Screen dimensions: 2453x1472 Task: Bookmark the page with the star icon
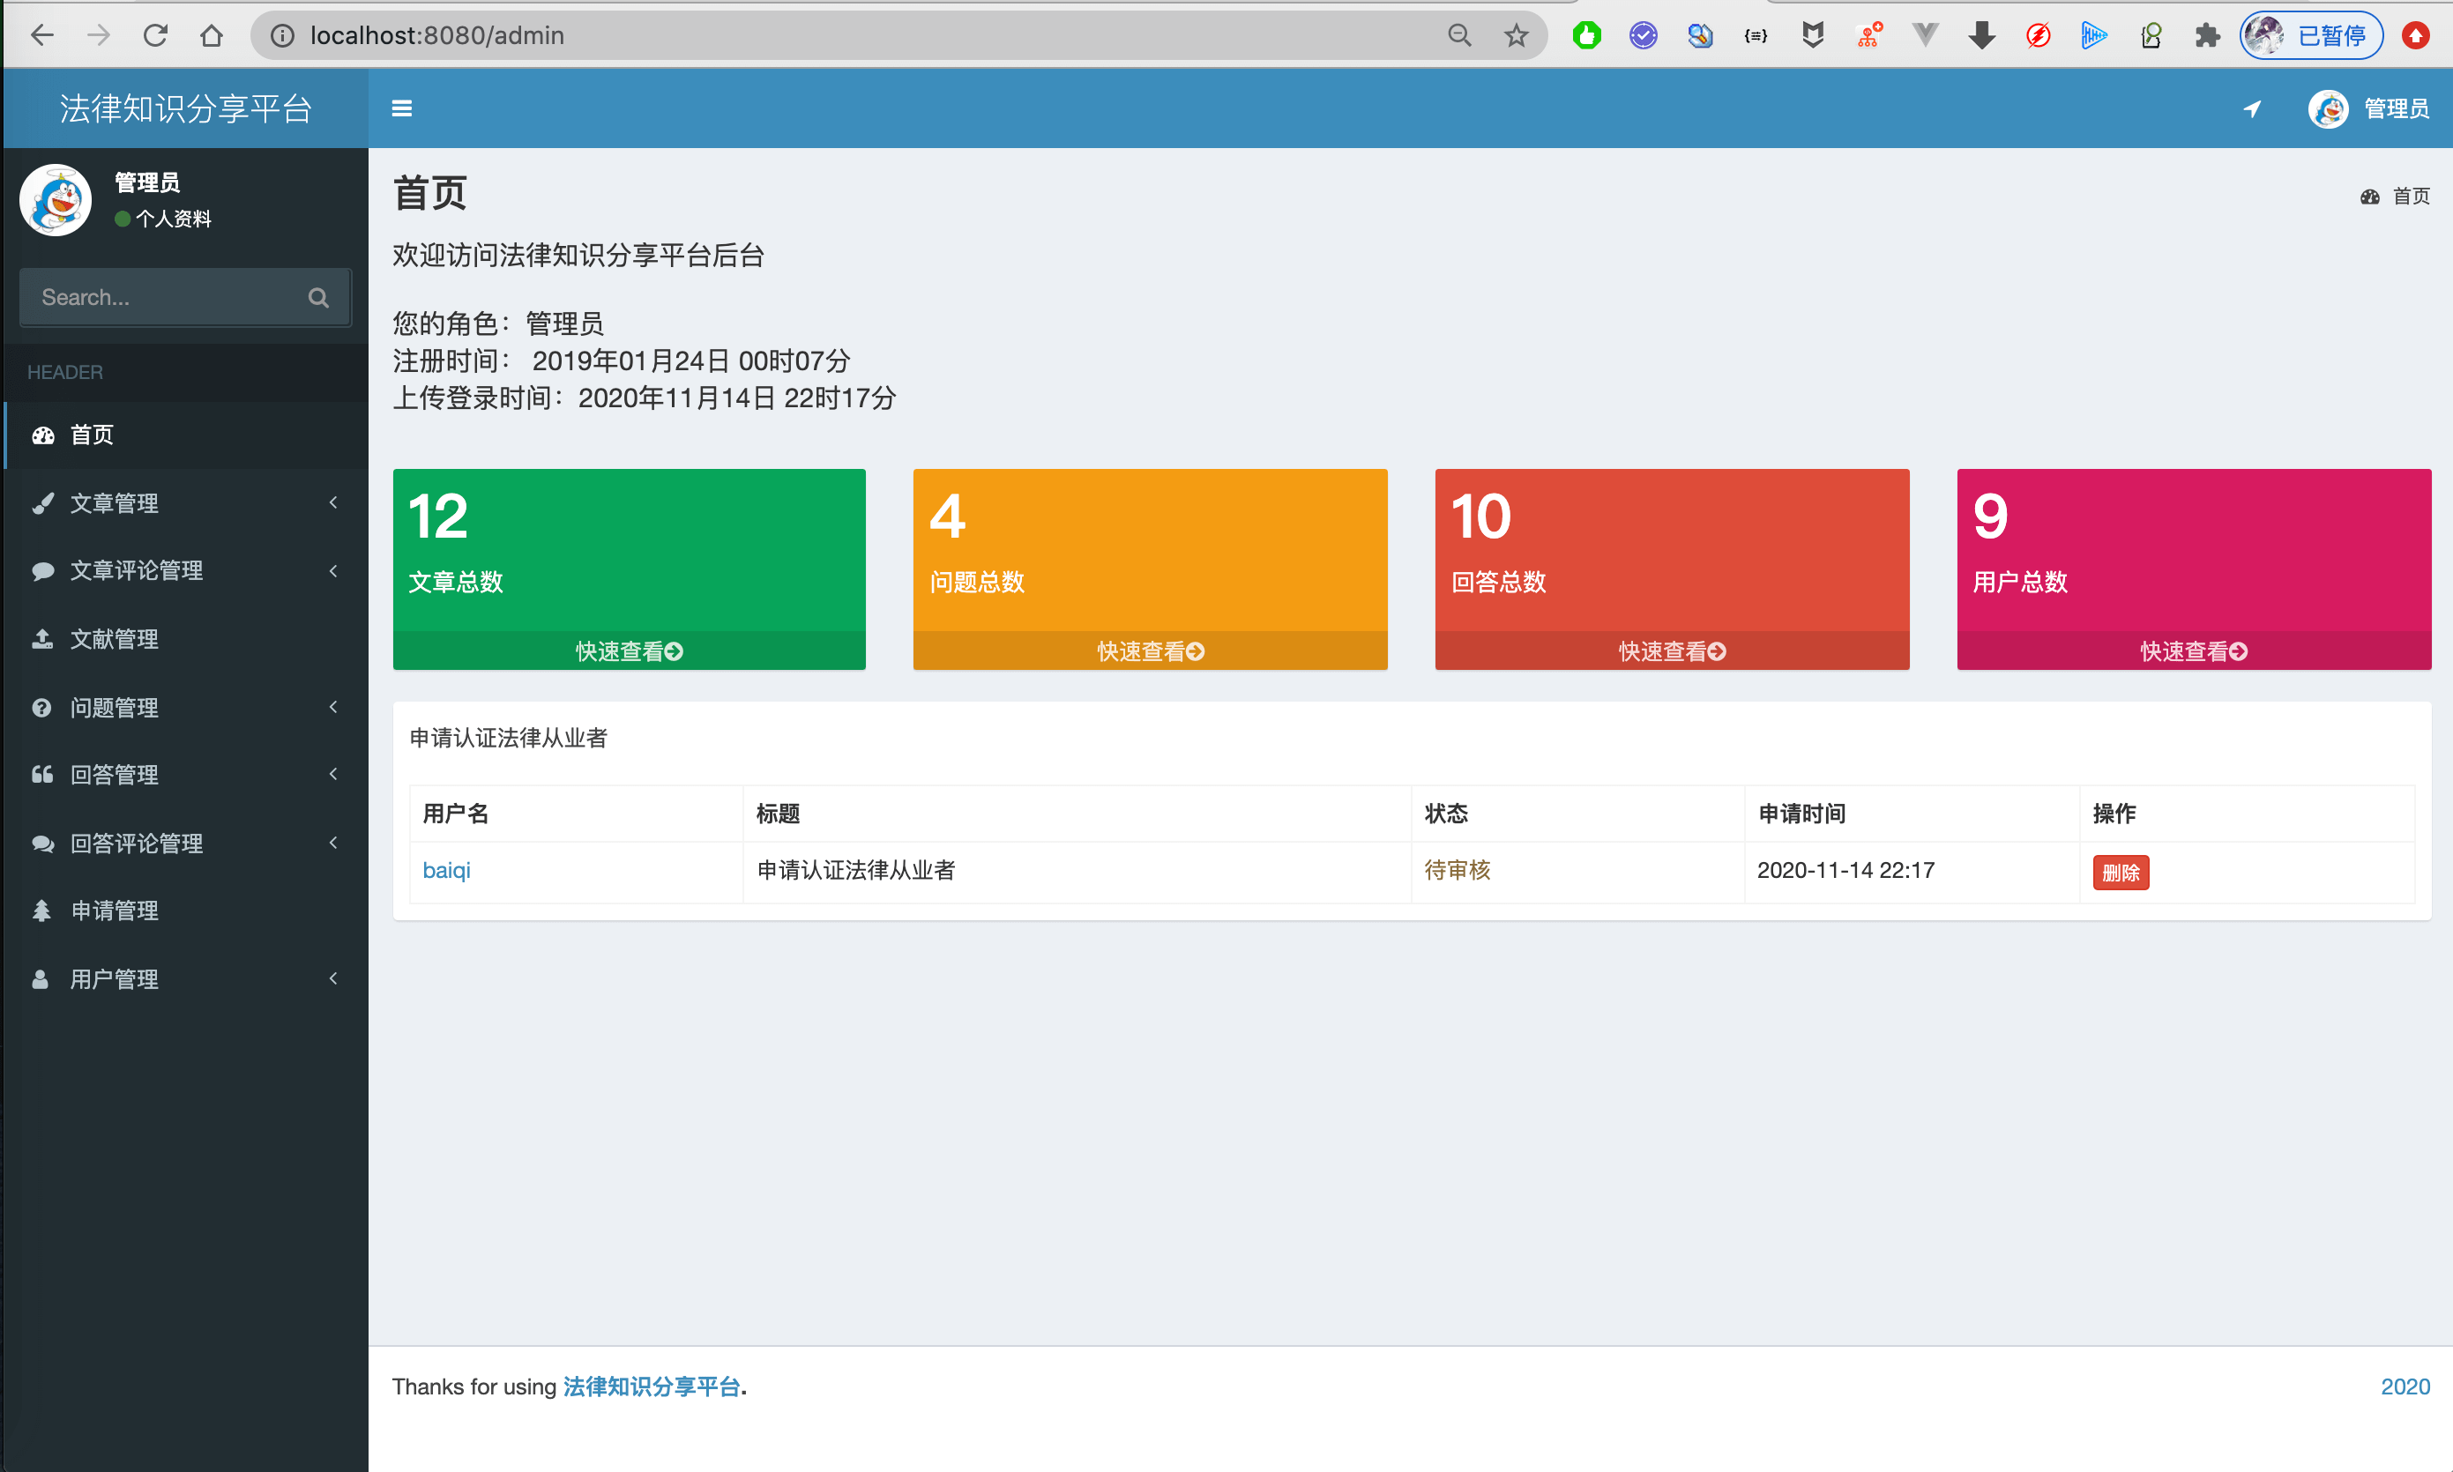(1515, 36)
